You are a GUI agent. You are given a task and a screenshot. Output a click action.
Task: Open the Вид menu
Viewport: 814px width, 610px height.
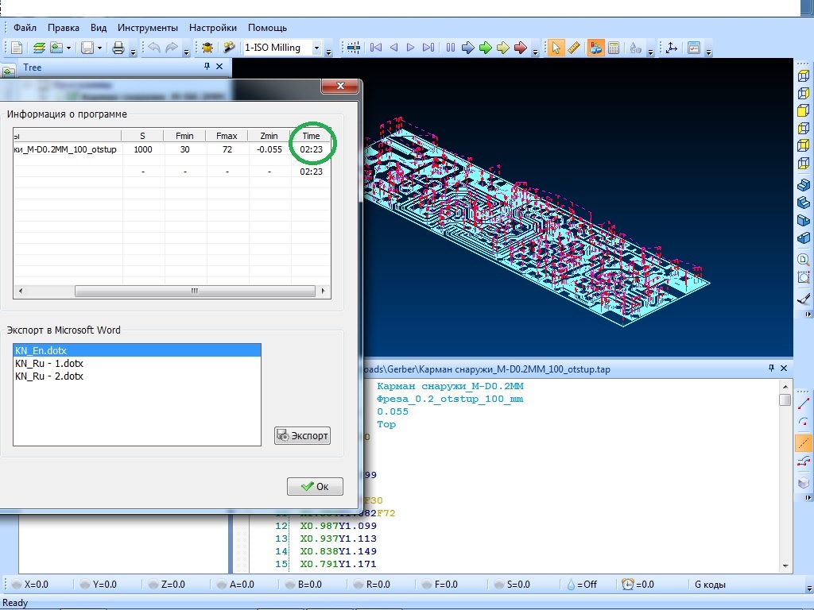(98, 28)
